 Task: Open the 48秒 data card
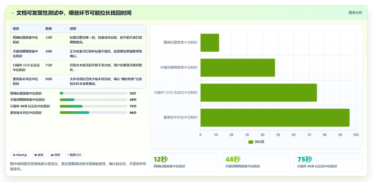(x=256, y=162)
